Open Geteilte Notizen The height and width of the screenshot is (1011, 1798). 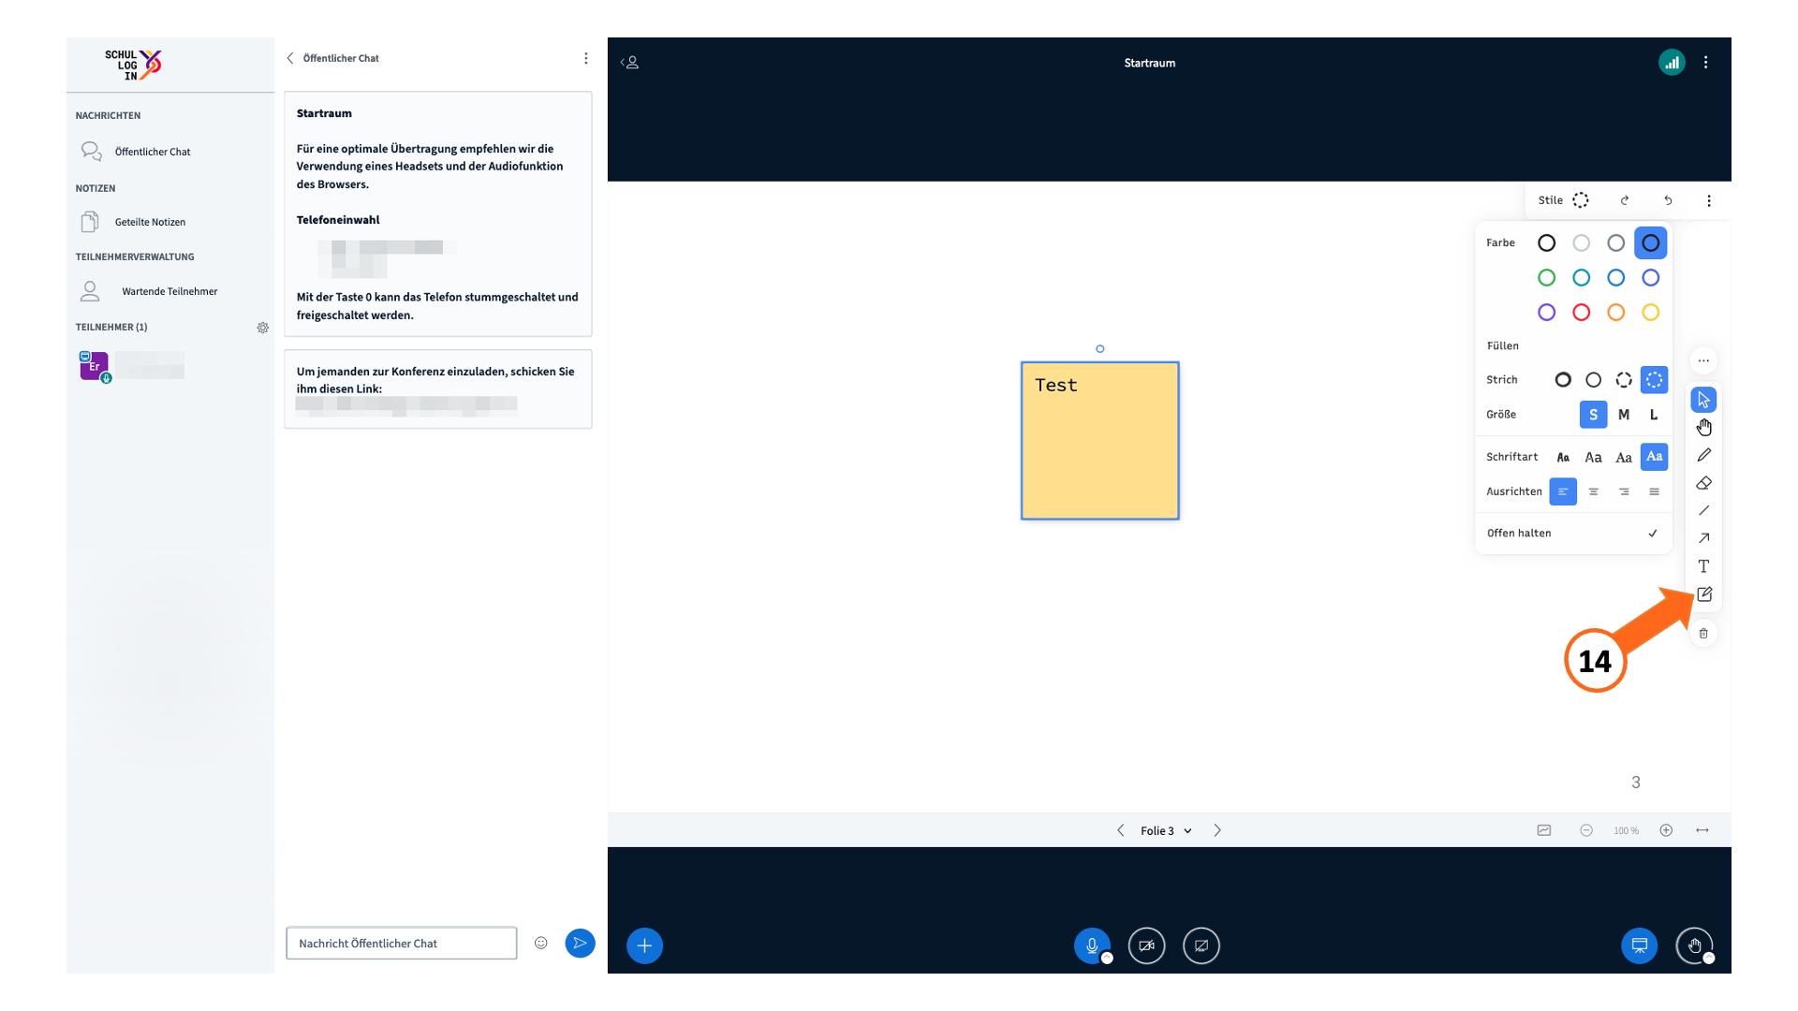[133, 222]
